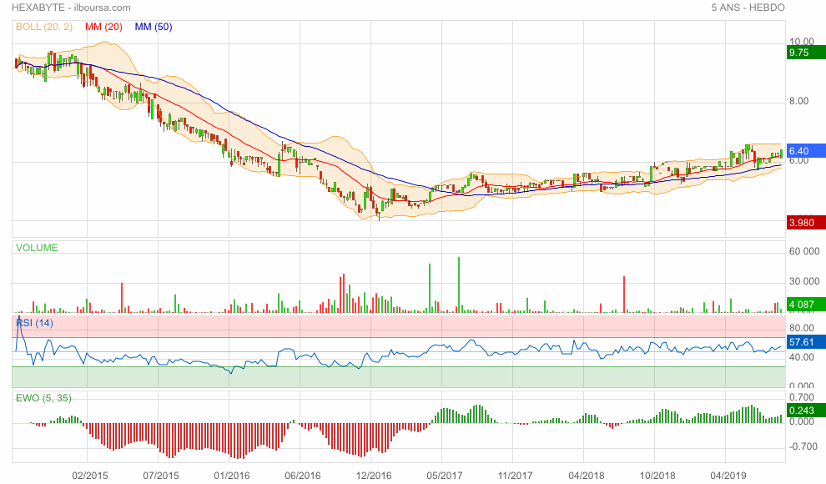Click the 30 000 volume axis label
The width and height of the screenshot is (826, 484).
pyautogui.click(x=804, y=281)
